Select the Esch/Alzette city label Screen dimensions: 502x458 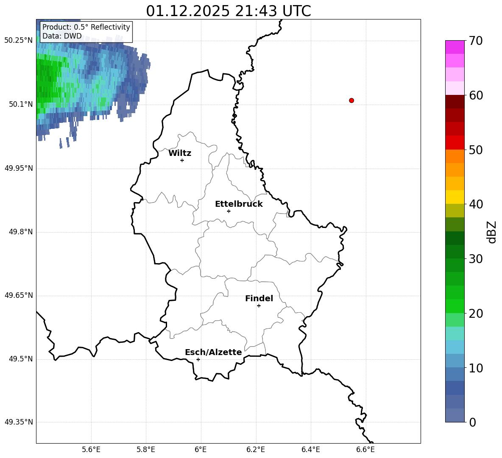pos(213,353)
